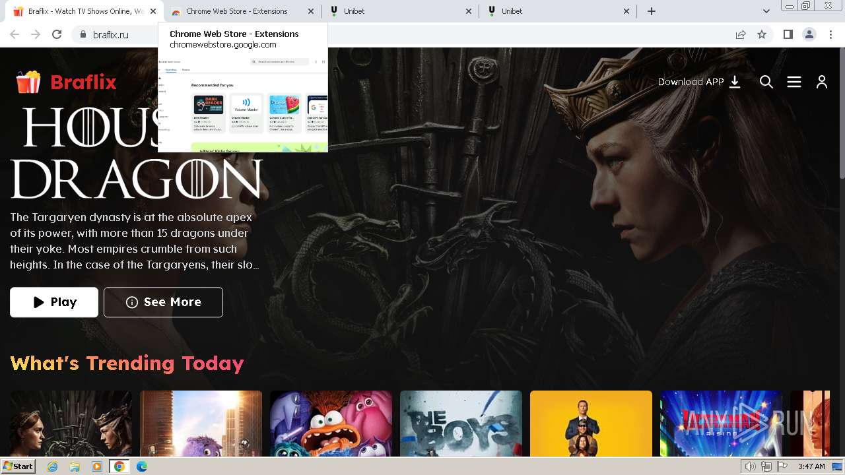This screenshot has height=475, width=845.
Task: Close the Braflix tab
Action: 153,11
